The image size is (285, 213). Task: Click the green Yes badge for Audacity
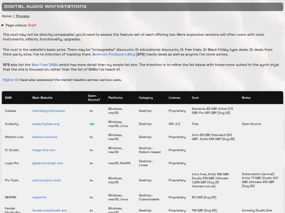coord(92,124)
